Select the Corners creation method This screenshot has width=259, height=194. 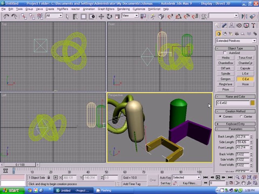[x=220, y=116]
